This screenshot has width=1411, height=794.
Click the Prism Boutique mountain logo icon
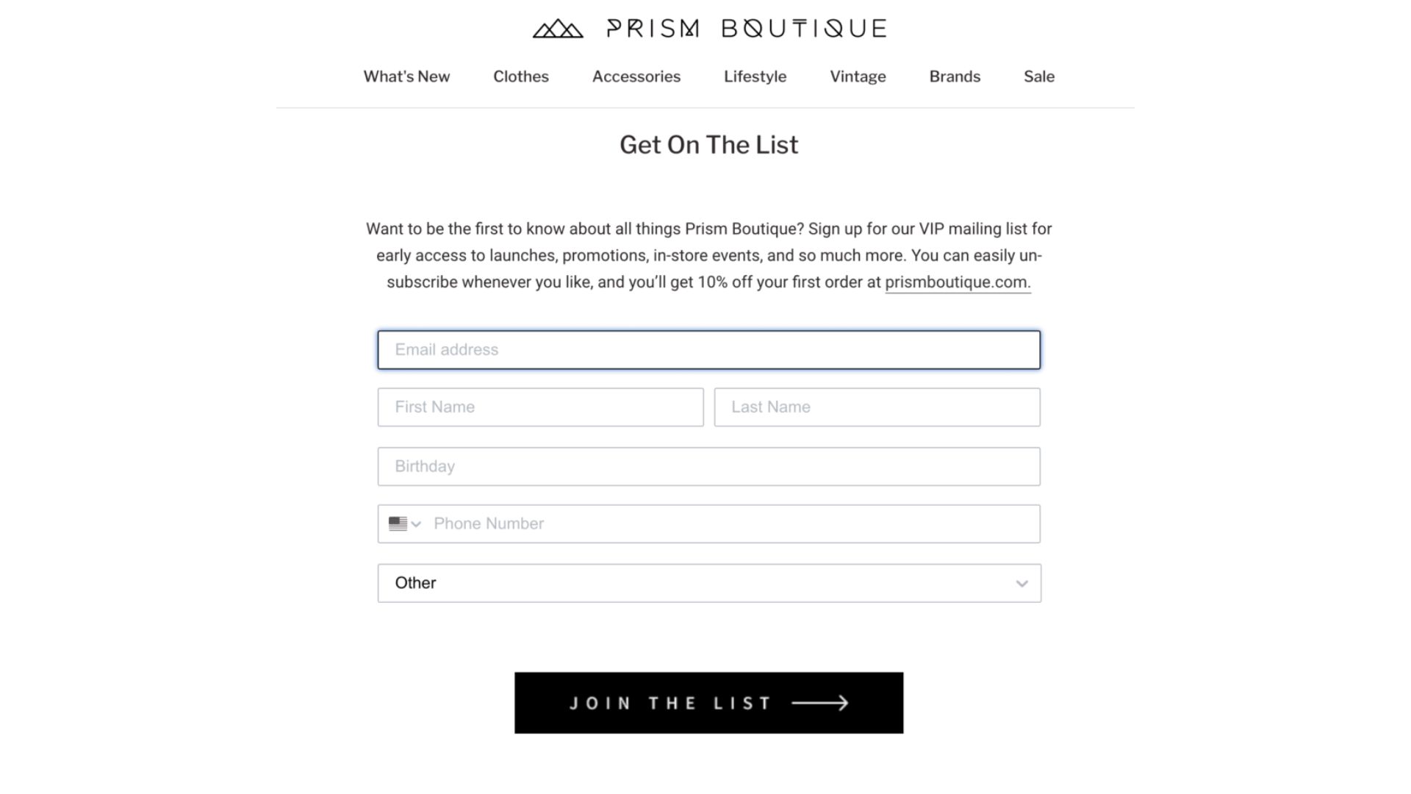558,29
